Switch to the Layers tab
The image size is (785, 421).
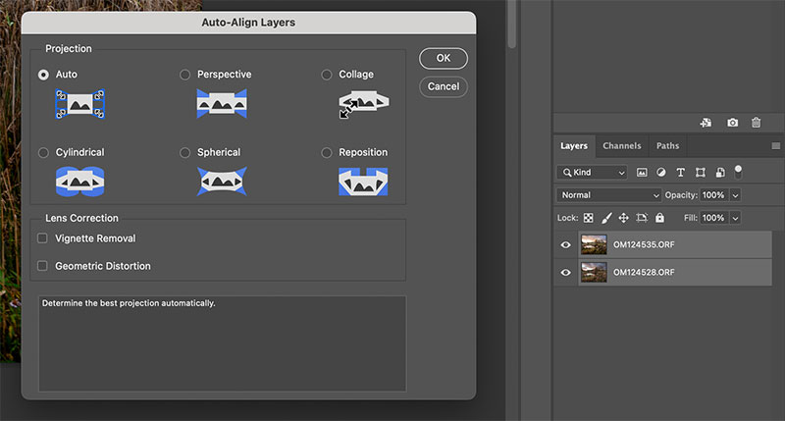point(574,145)
